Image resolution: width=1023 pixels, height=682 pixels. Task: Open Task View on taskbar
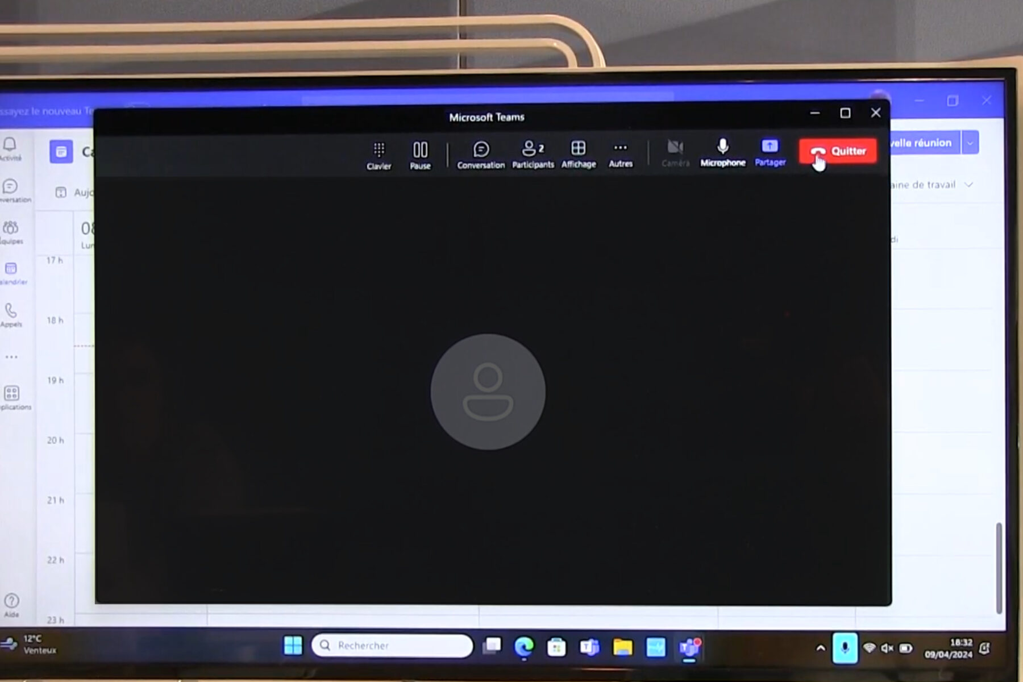[492, 646]
